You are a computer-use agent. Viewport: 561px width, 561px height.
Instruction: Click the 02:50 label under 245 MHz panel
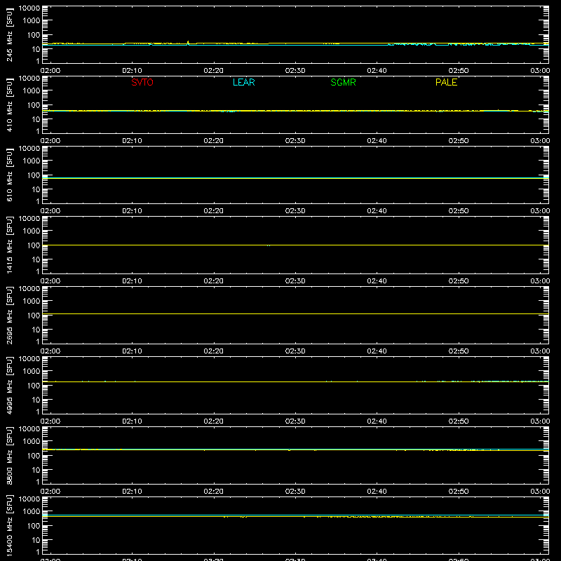pyautogui.click(x=459, y=71)
